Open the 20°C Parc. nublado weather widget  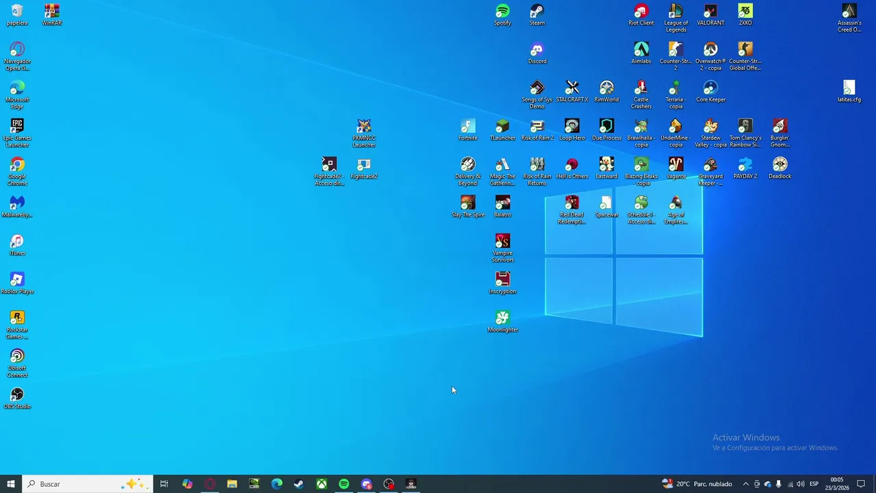tap(697, 484)
